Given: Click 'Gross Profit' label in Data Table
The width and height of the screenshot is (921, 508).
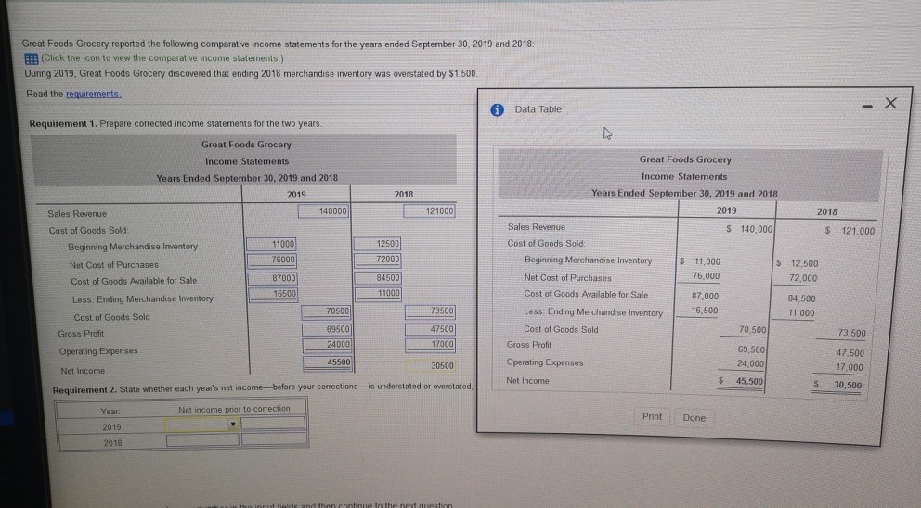Looking at the screenshot, I should [529, 345].
